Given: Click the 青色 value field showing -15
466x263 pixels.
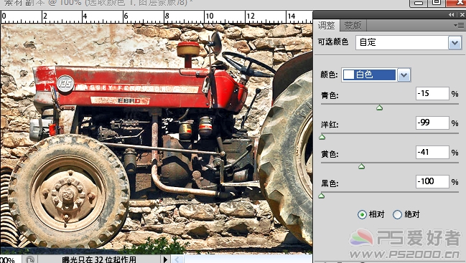Looking at the screenshot, I should tap(432, 94).
